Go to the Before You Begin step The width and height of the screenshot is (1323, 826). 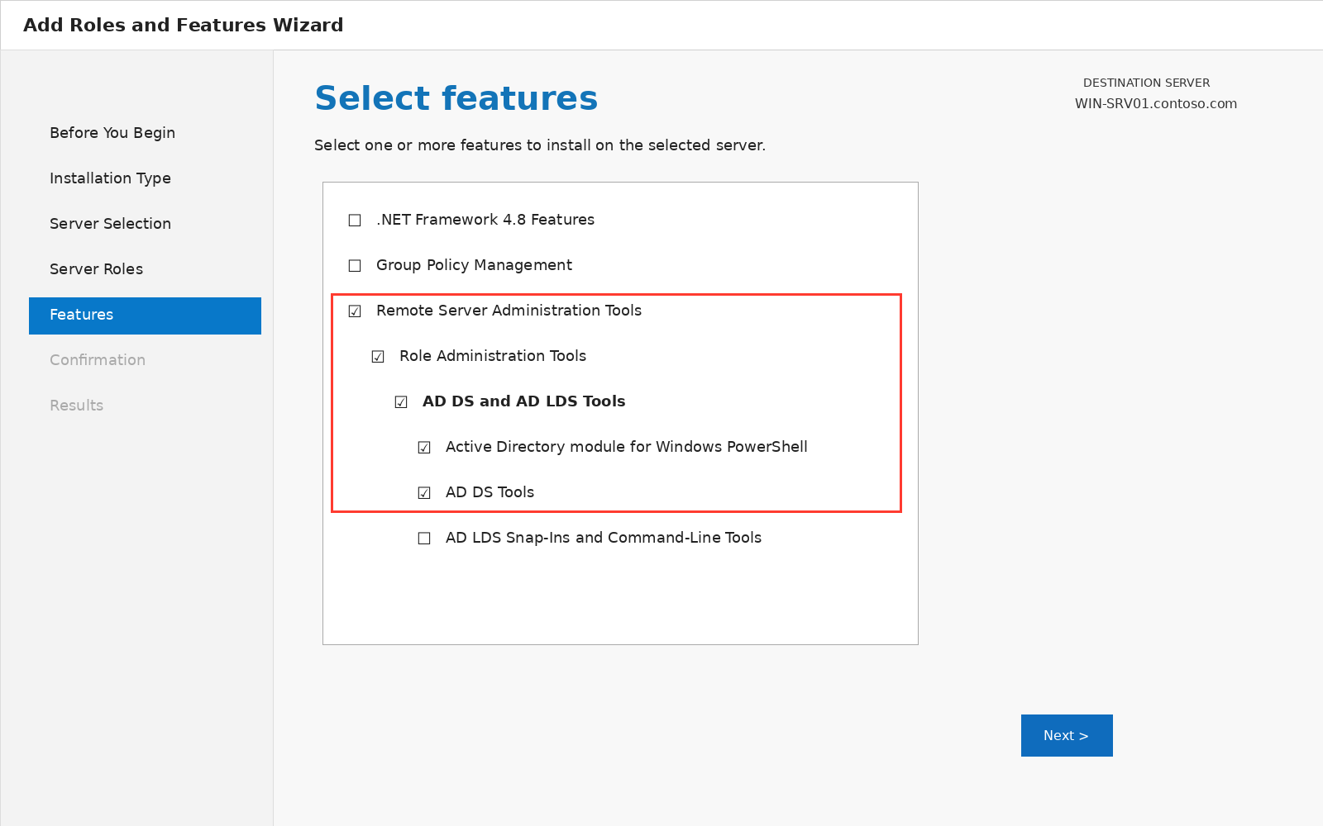click(x=112, y=133)
